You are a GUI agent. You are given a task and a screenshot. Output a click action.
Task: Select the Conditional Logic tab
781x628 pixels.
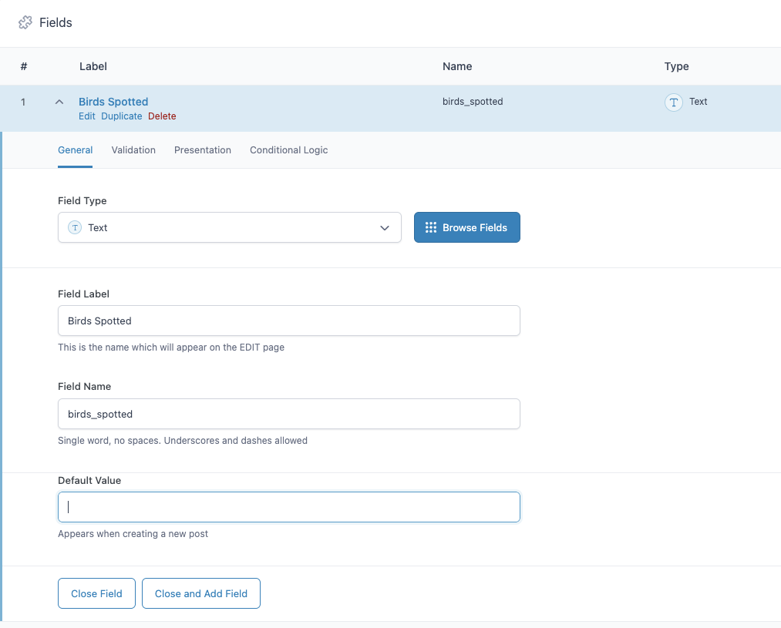288,150
